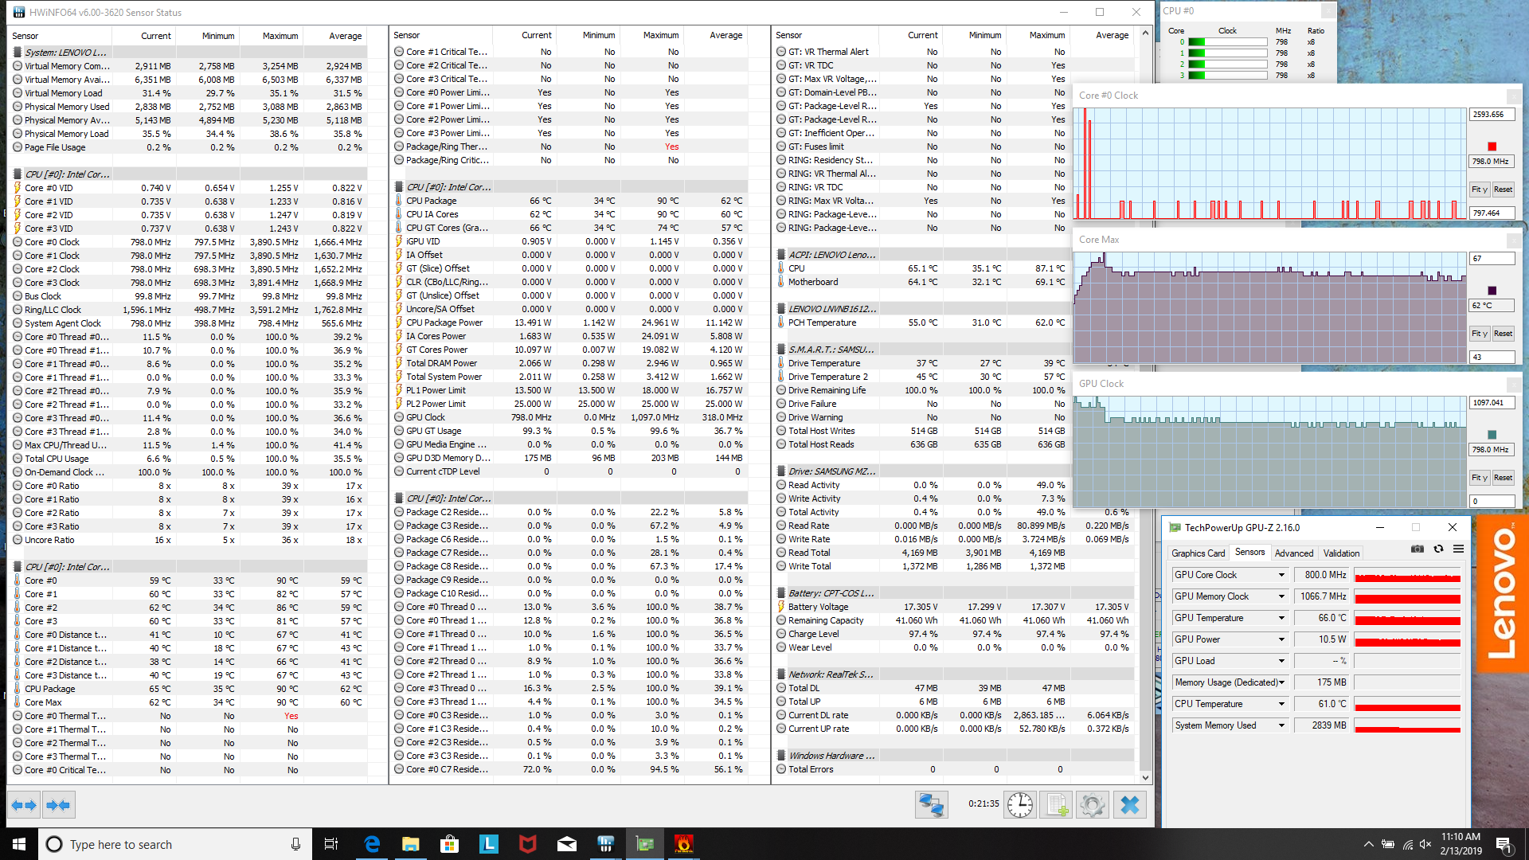
Task: Select the 'Physical Memory Load' row
Action: tap(189, 134)
